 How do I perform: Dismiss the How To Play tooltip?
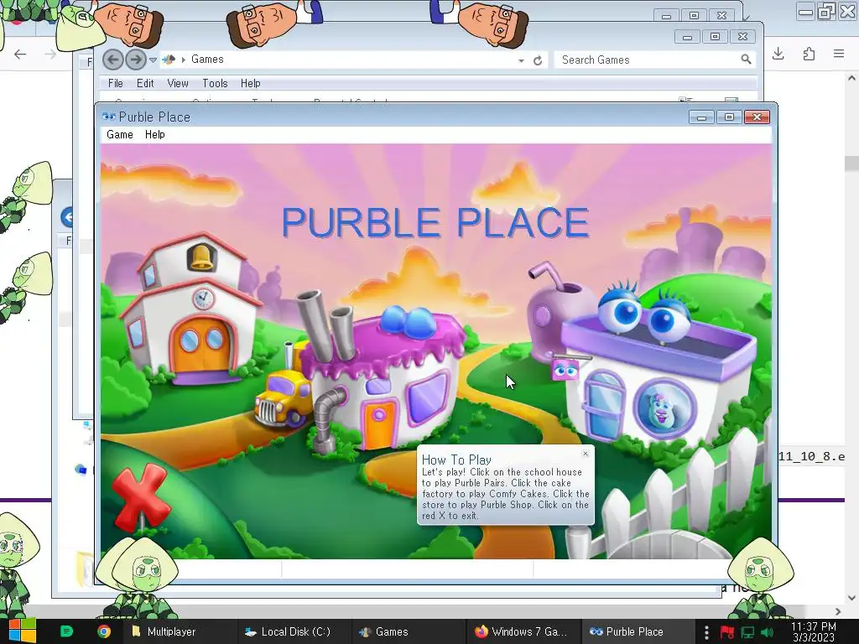point(585,454)
